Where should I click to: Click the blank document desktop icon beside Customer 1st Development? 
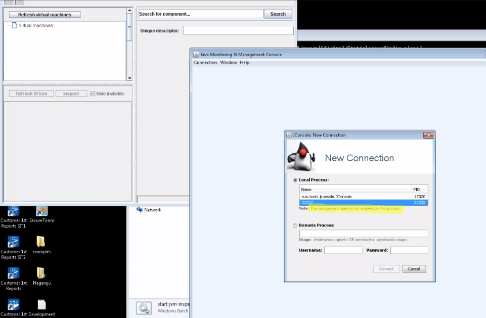pyautogui.click(x=41, y=305)
